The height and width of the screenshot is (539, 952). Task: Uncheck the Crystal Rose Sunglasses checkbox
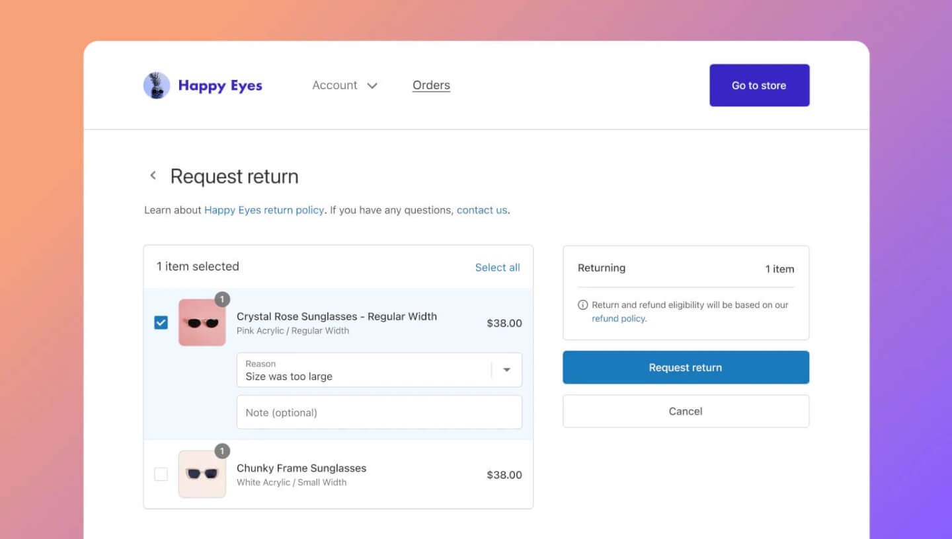coord(161,323)
